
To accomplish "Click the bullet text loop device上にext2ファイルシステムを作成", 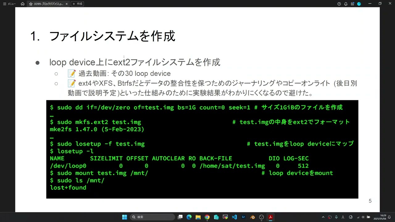I will 135,62.
